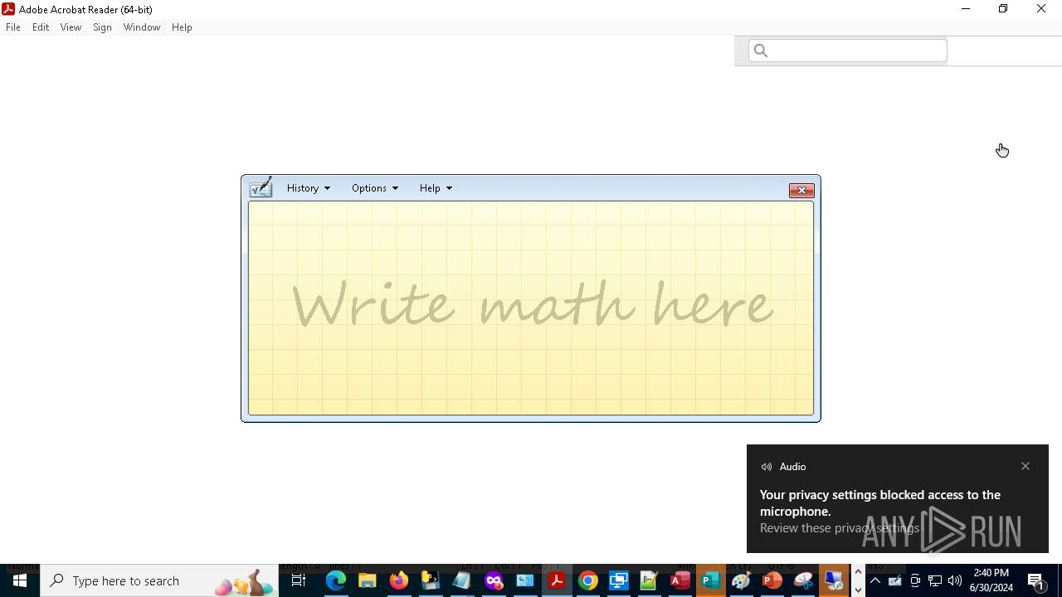This screenshot has width=1062, height=597.
Task: Open Microsoft Access from taskbar
Action: point(680,580)
